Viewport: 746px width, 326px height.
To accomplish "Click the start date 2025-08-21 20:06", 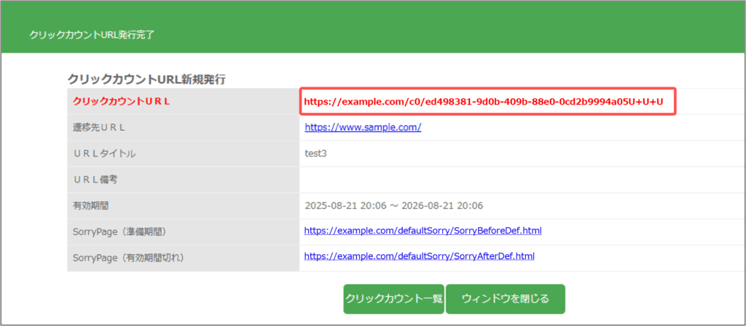I will (x=345, y=206).
